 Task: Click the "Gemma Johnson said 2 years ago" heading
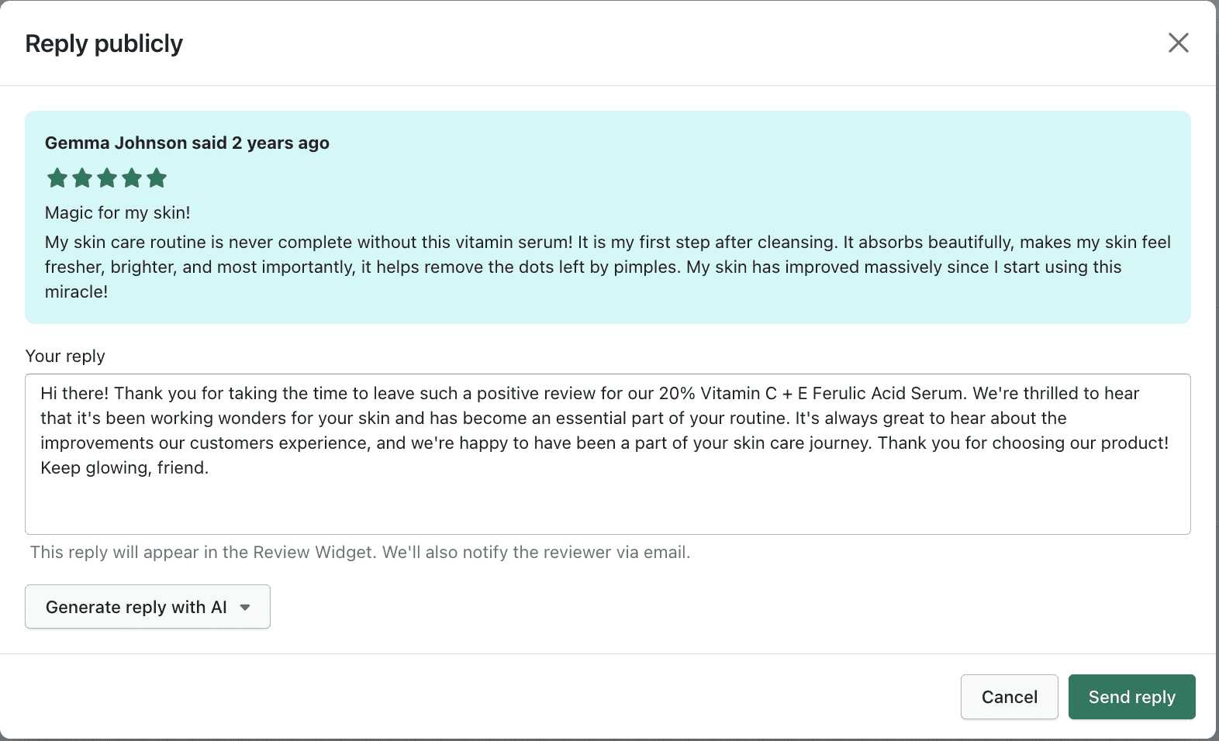coord(187,143)
